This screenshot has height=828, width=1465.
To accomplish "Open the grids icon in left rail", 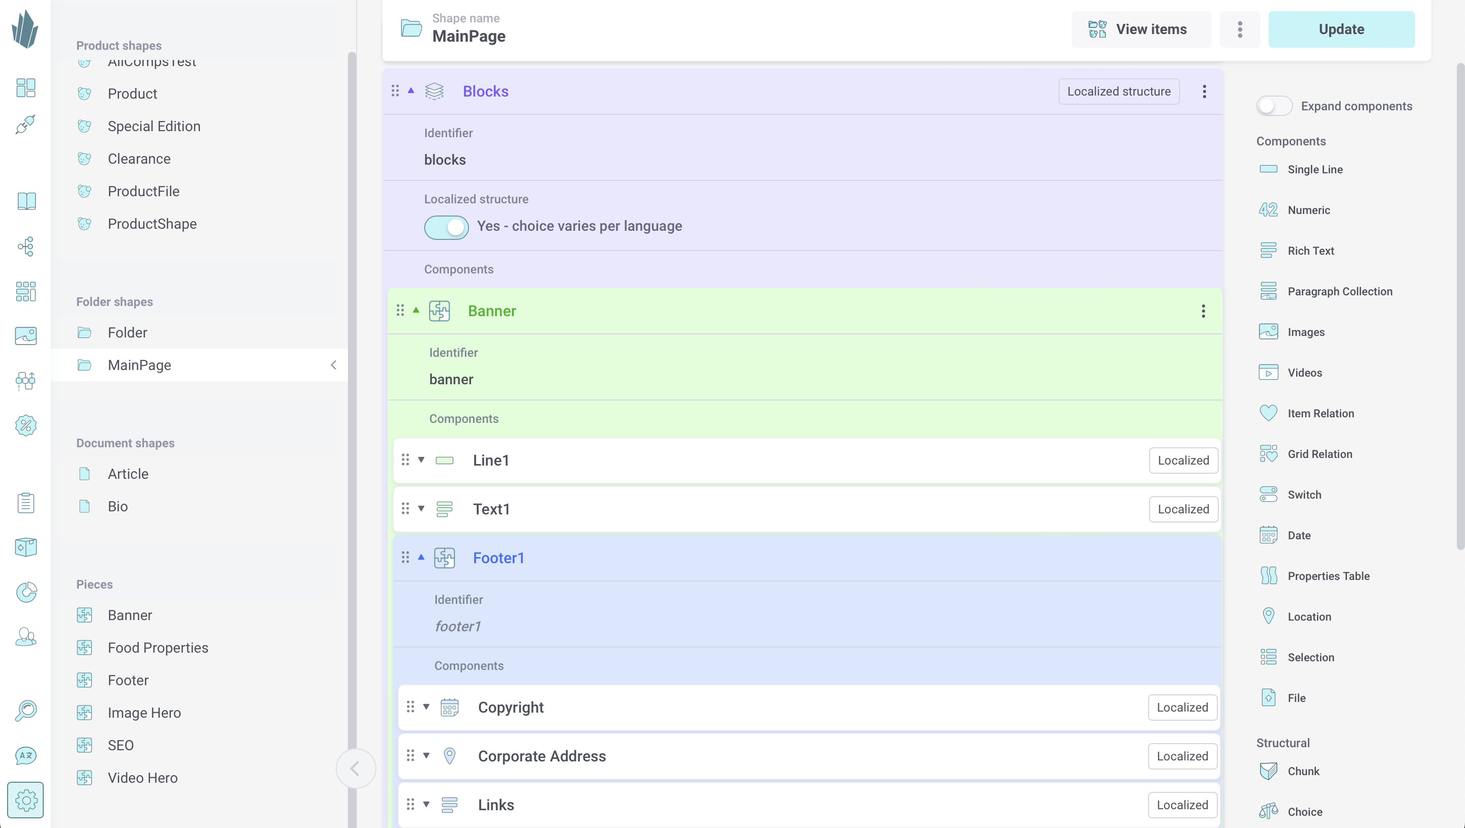I will (x=25, y=291).
